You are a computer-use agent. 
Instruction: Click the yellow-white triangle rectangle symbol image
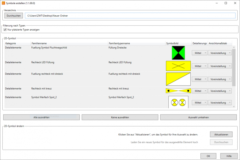178,79
